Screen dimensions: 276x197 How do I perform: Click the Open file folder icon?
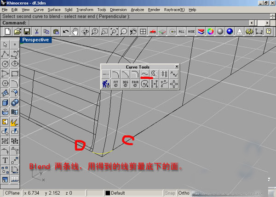pos(17,31)
